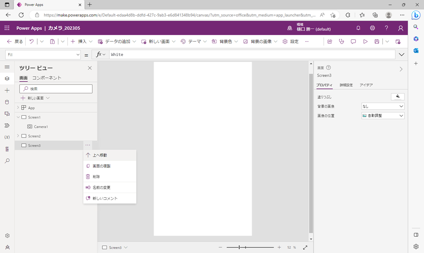Open the Fill property selector dropdown
This screenshot has width=424, height=253.
(43, 54)
